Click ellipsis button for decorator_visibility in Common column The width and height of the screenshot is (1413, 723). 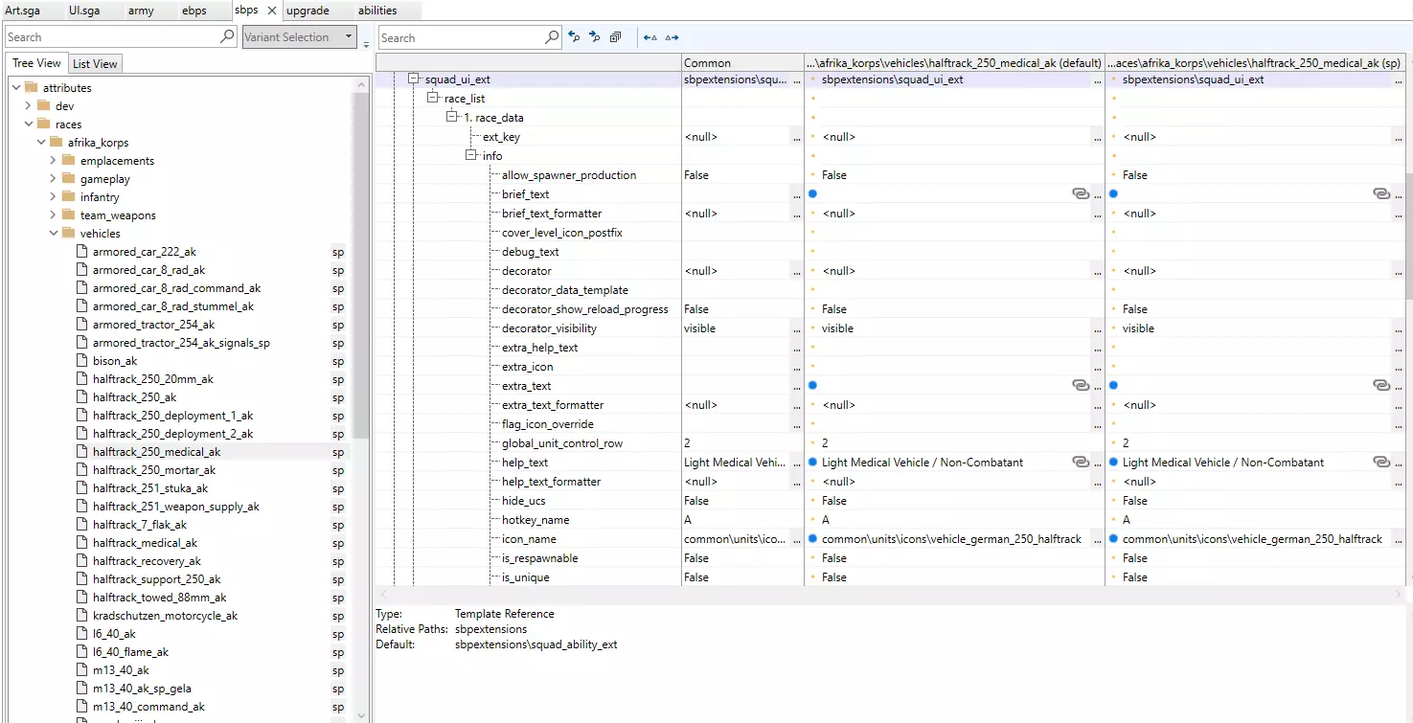pos(796,328)
